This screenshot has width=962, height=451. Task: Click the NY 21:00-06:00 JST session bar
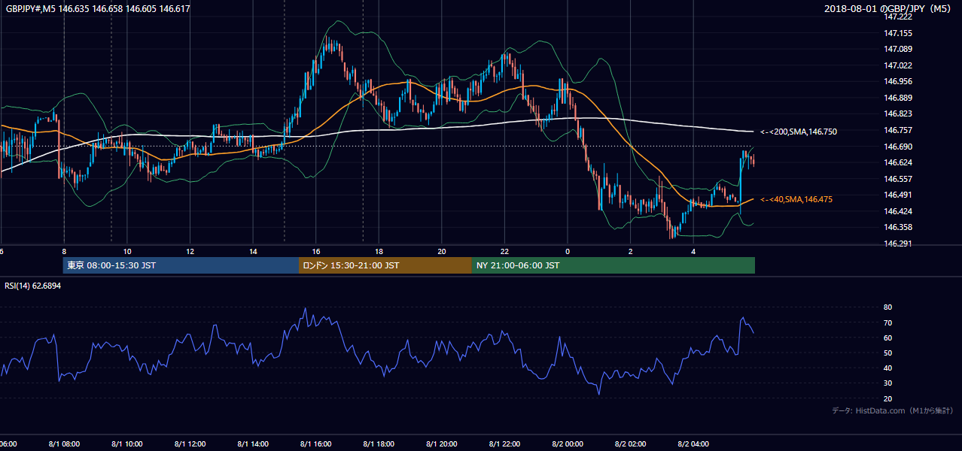click(x=613, y=265)
